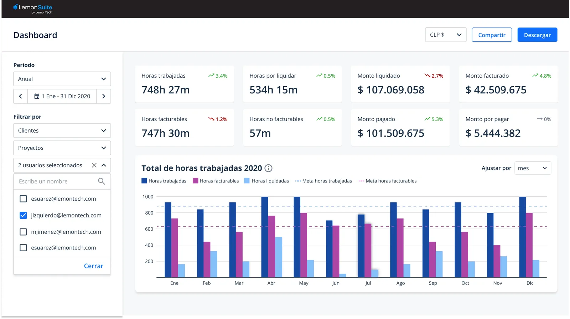Open the info icon next to the chart title
This screenshot has width=570, height=319.
(269, 168)
